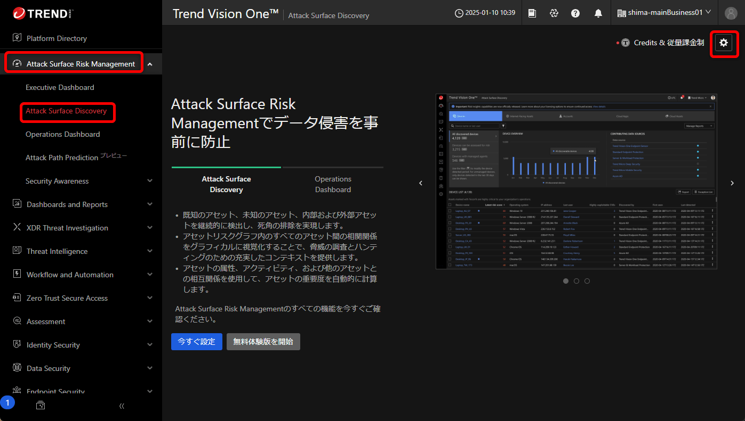The image size is (745, 421).
Task: Collapse the sidebar with double chevron
Action: point(122,406)
